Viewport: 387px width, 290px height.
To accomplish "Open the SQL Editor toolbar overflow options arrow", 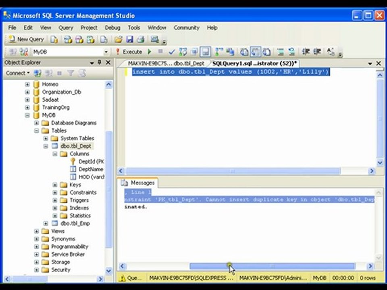I will click(x=340, y=54).
